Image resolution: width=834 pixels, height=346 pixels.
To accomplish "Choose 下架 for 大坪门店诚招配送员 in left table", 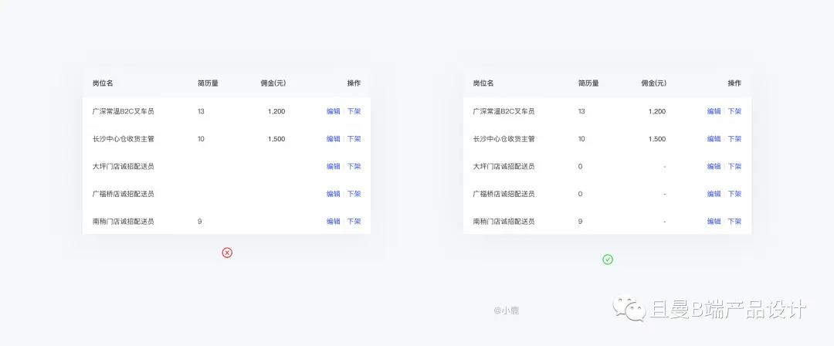I will 354,166.
